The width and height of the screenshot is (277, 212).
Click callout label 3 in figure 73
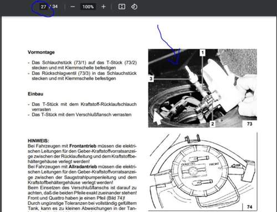(151, 79)
